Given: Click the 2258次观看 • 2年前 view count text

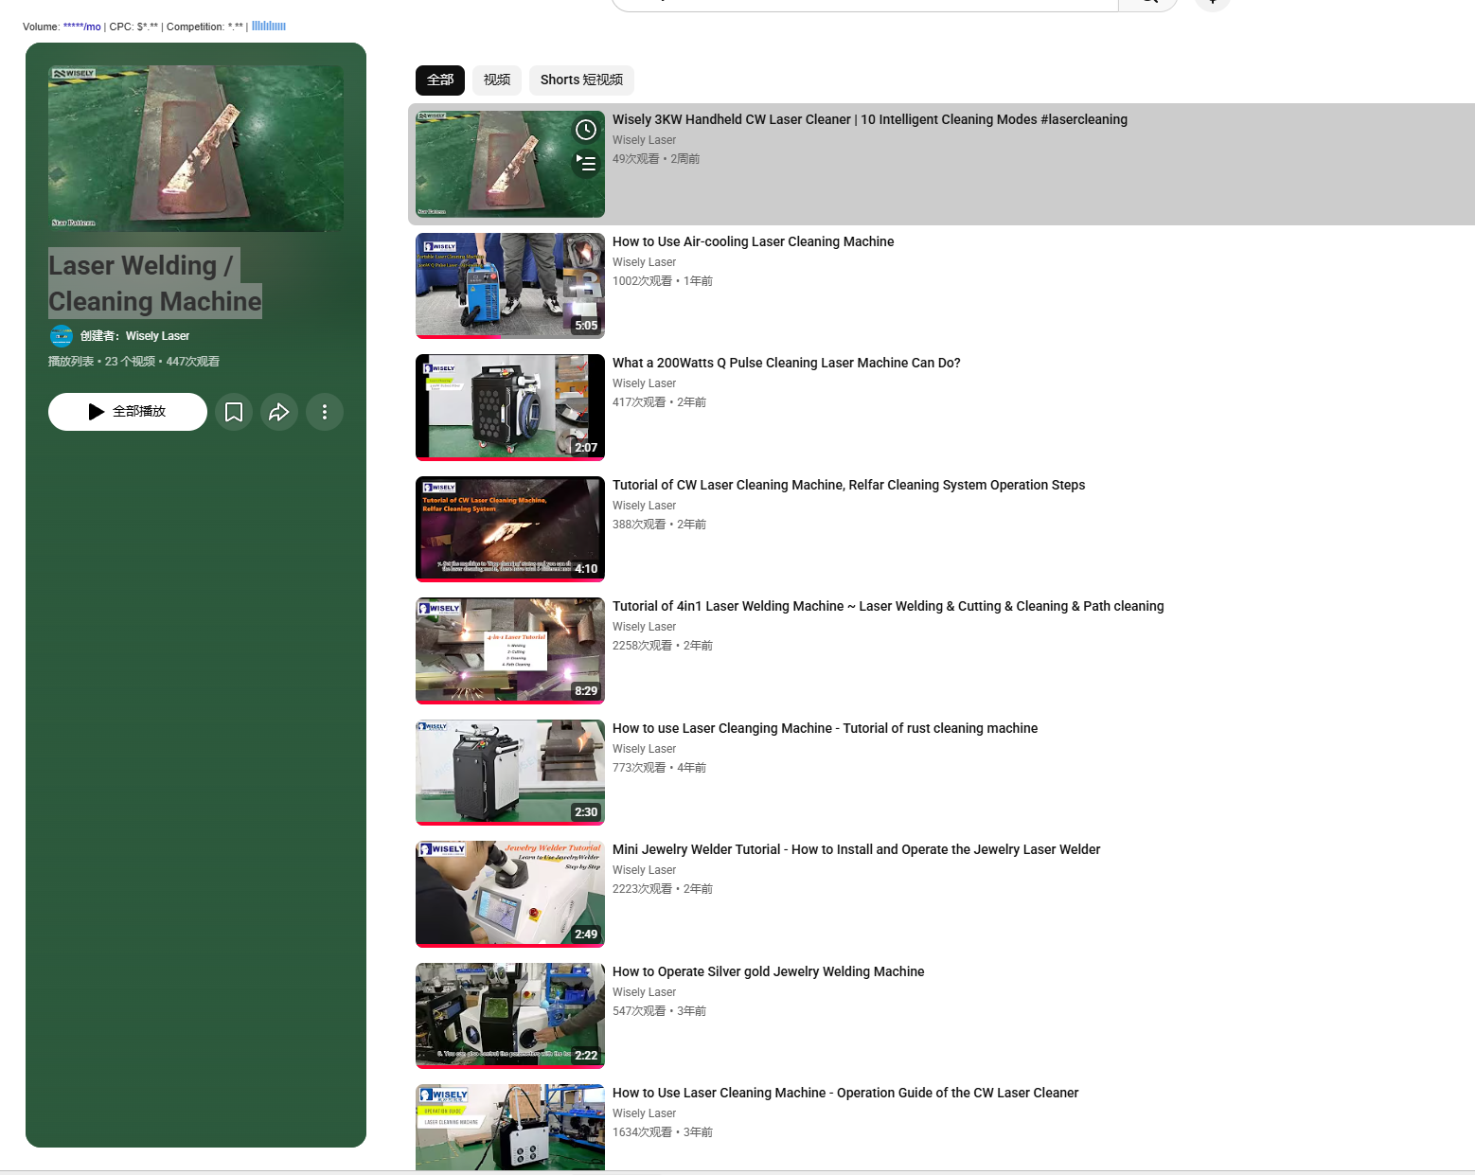Looking at the screenshot, I should pos(663,646).
